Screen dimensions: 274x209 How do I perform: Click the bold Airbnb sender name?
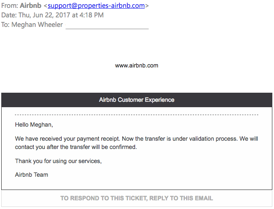click(31, 5)
